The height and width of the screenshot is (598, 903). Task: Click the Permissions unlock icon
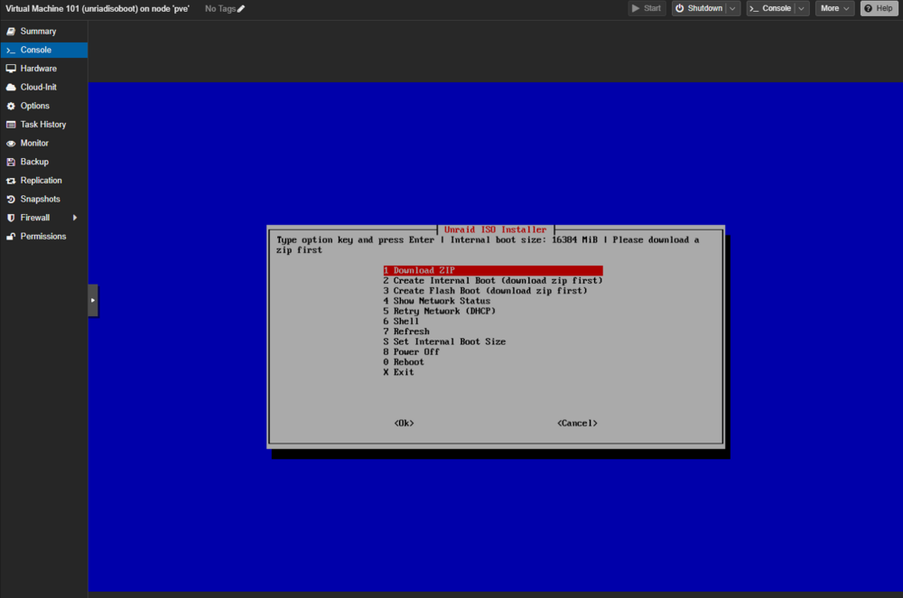11,236
